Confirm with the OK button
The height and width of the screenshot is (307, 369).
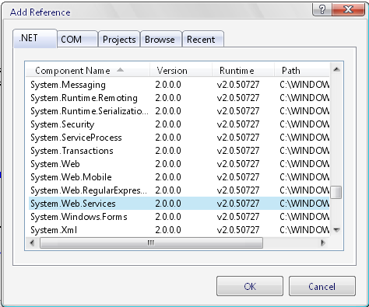point(250,286)
